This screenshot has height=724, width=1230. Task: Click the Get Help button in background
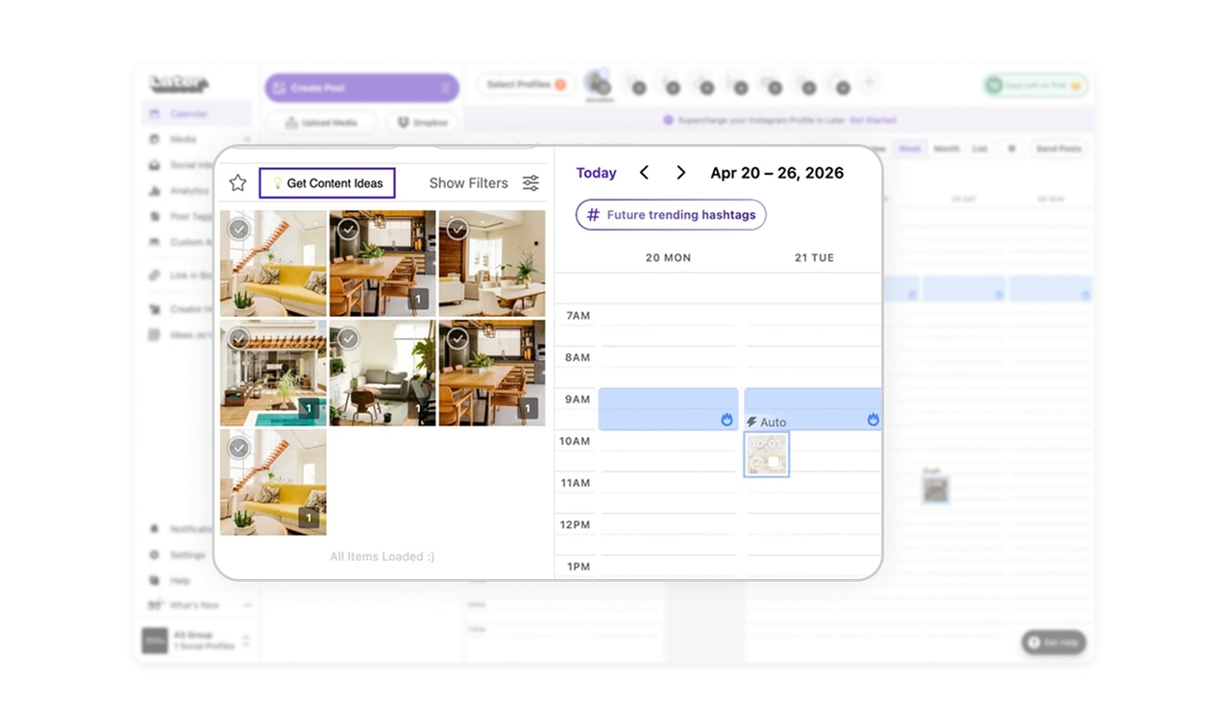pos(1054,642)
